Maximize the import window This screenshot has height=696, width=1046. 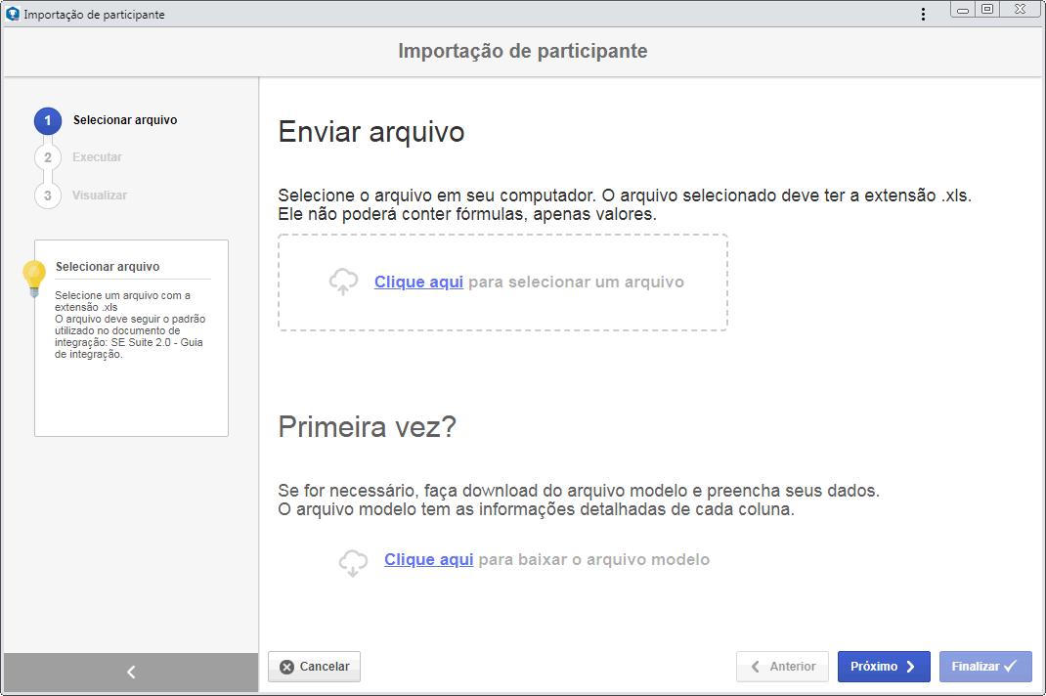tap(987, 10)
